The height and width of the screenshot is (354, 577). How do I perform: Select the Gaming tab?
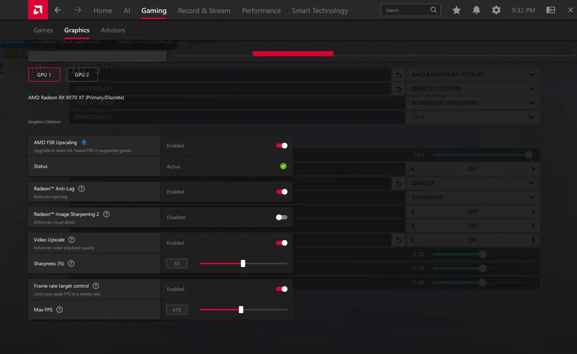[154, 10]
